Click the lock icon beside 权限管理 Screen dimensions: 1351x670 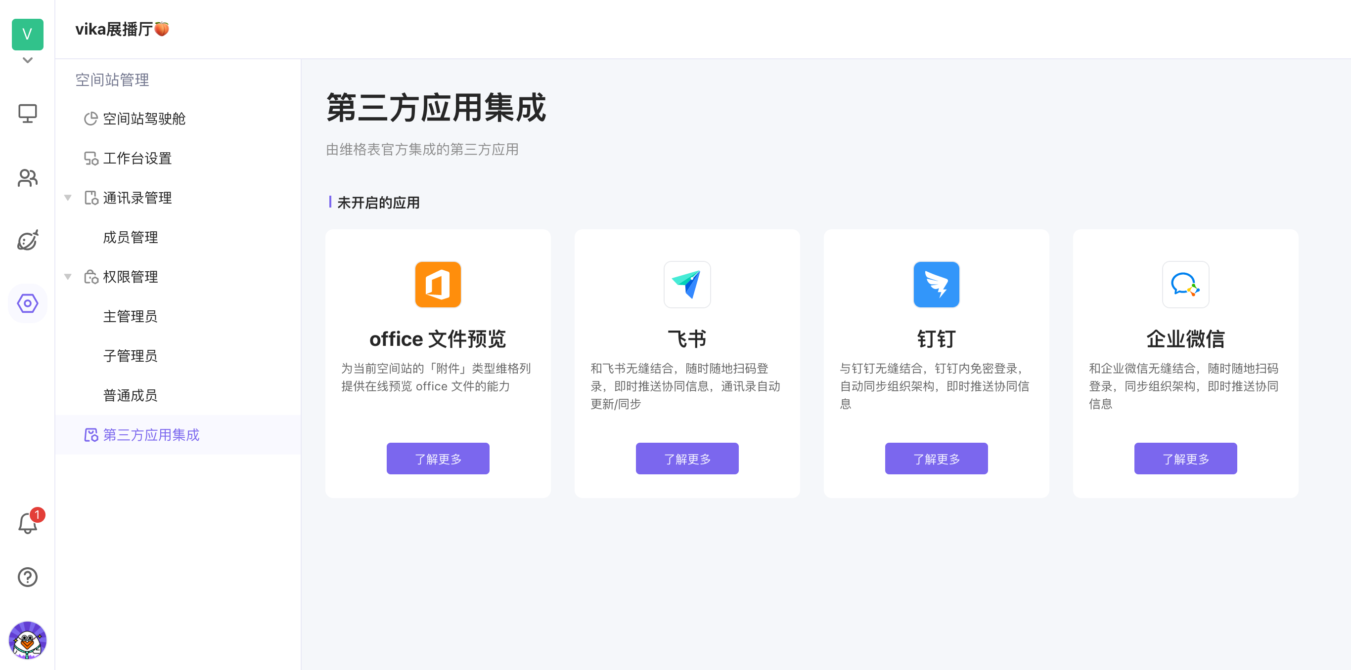point(90,277)
